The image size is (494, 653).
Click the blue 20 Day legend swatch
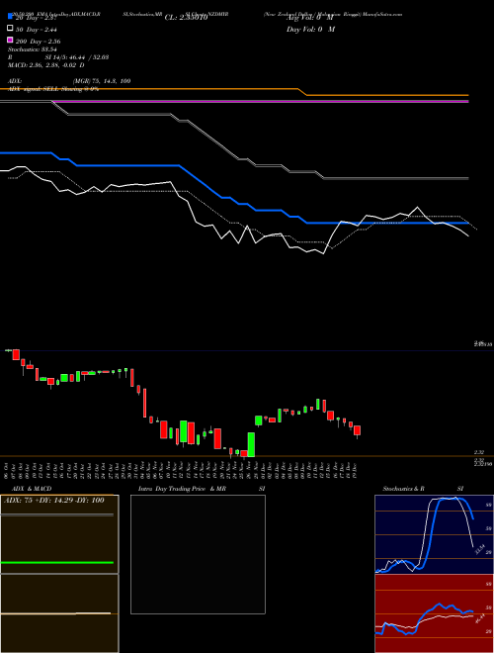click(10, 16)
